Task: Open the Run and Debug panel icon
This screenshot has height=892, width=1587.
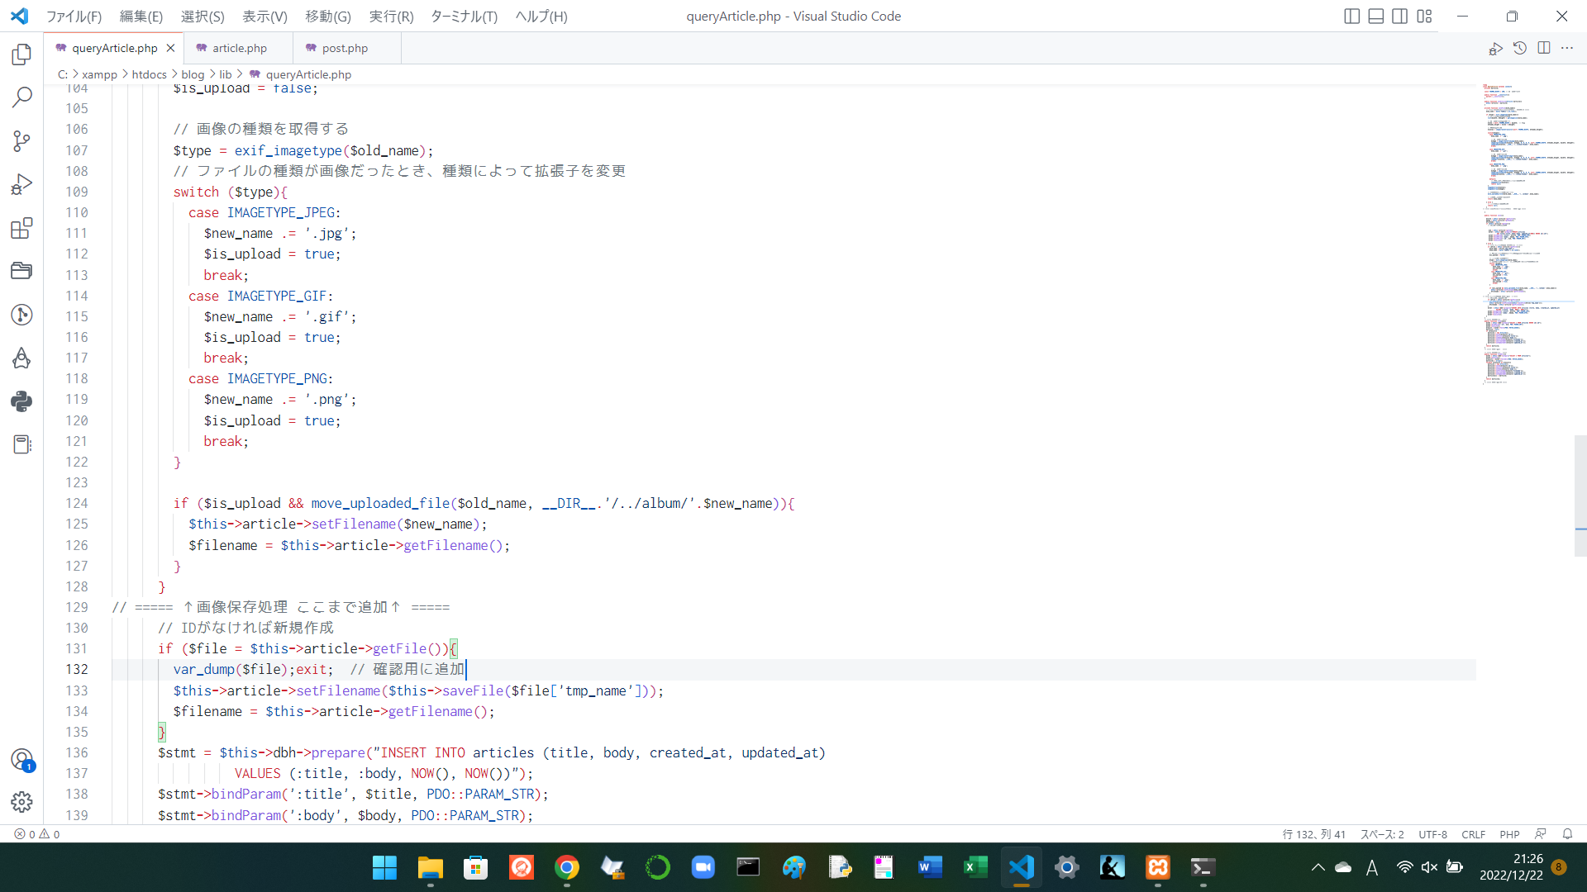Action: click(21, 184)
